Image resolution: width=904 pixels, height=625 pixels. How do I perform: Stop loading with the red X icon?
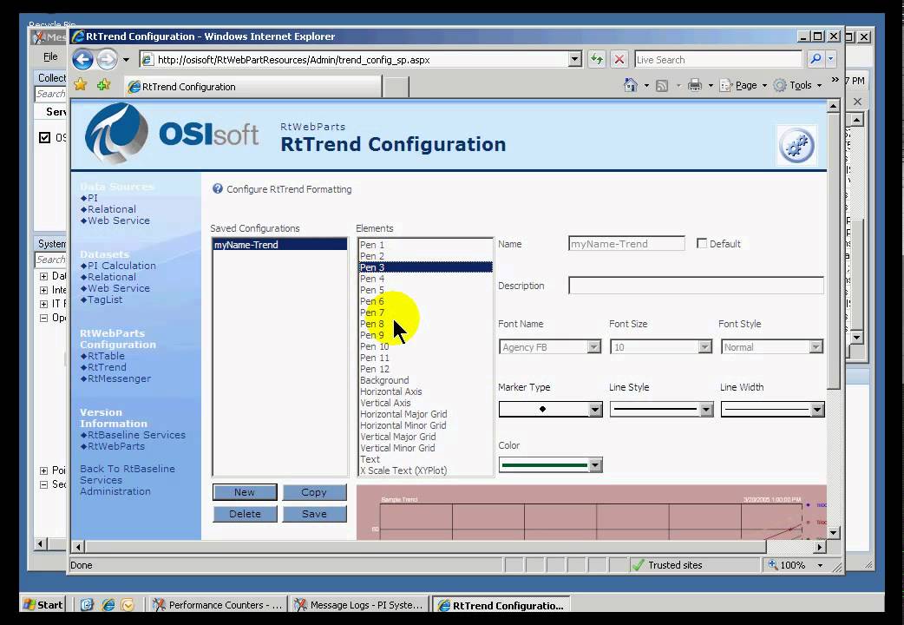point(619,59)
